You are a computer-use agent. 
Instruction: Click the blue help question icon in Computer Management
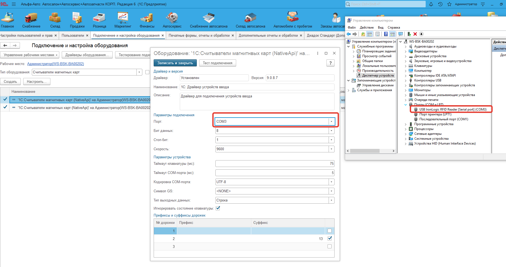386,34
